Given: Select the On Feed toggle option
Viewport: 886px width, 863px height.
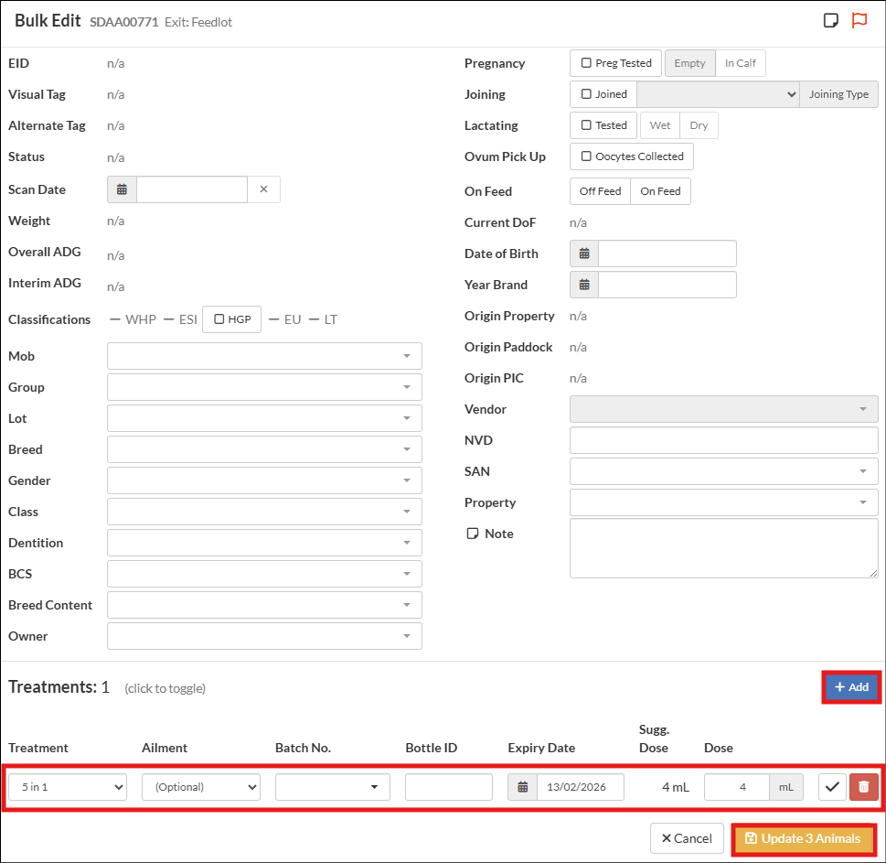Looking at the screenshot, I should pyautogui.click(x=660, y=191).
